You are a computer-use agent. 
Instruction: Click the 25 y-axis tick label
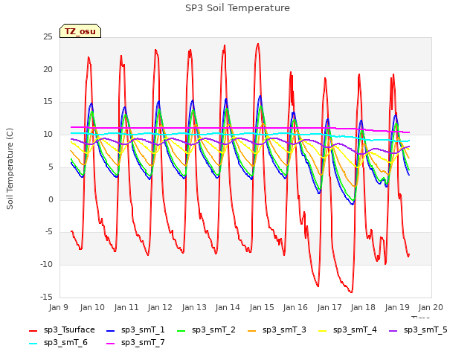[x=48, y=37]
